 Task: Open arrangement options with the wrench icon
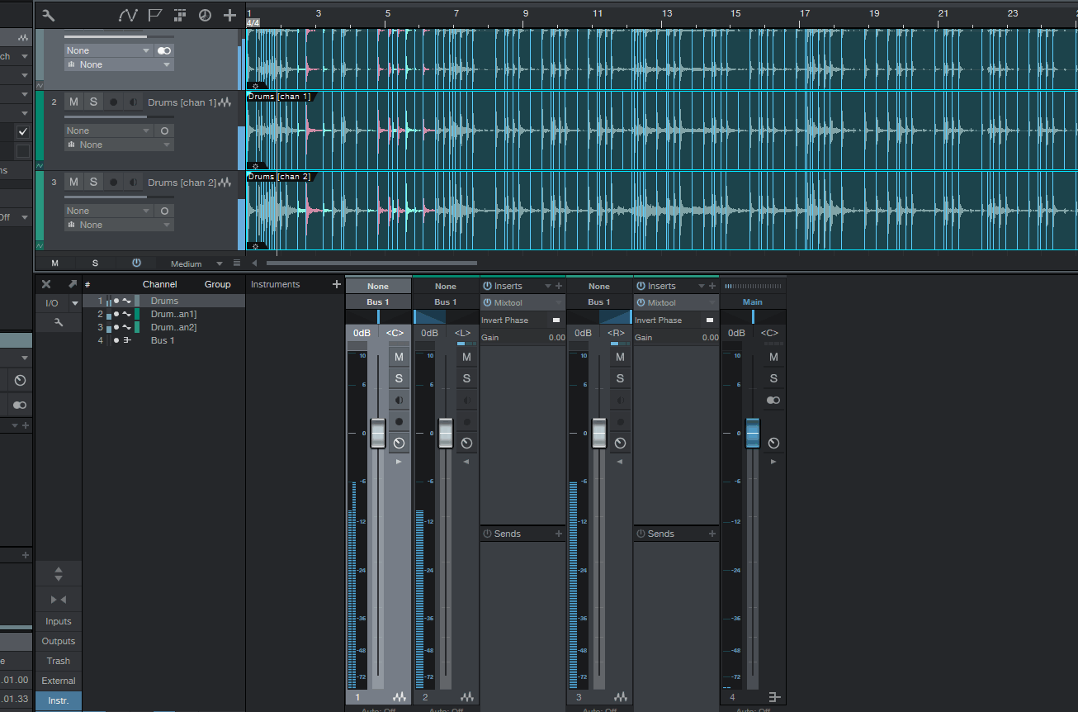tap(48, 15)
